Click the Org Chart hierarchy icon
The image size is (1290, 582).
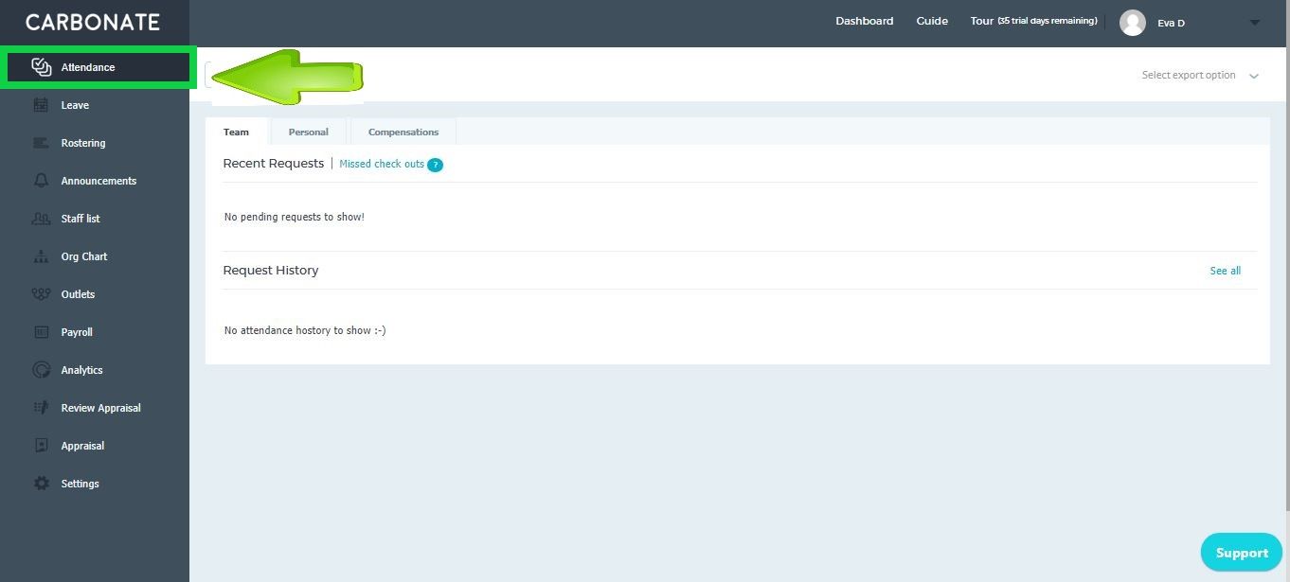coord(41,256)
